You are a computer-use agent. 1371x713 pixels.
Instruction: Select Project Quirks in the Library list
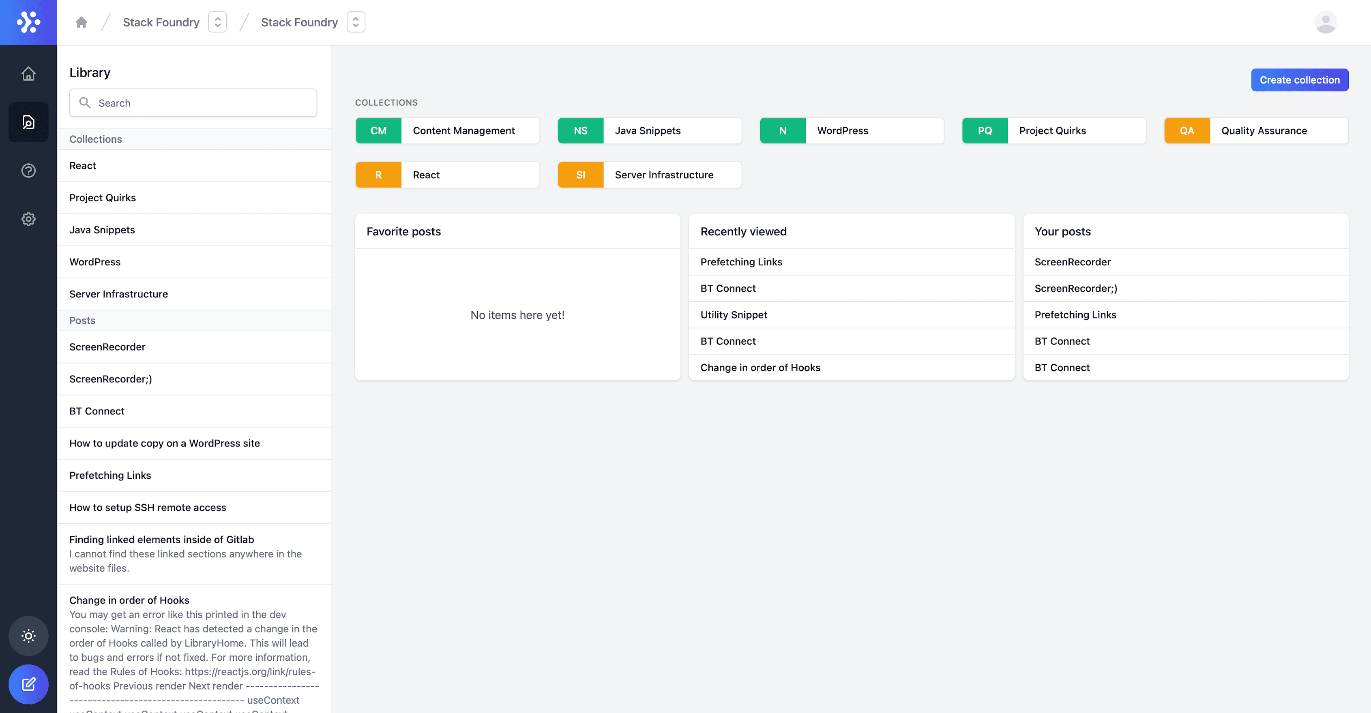(x=103, y=198)
